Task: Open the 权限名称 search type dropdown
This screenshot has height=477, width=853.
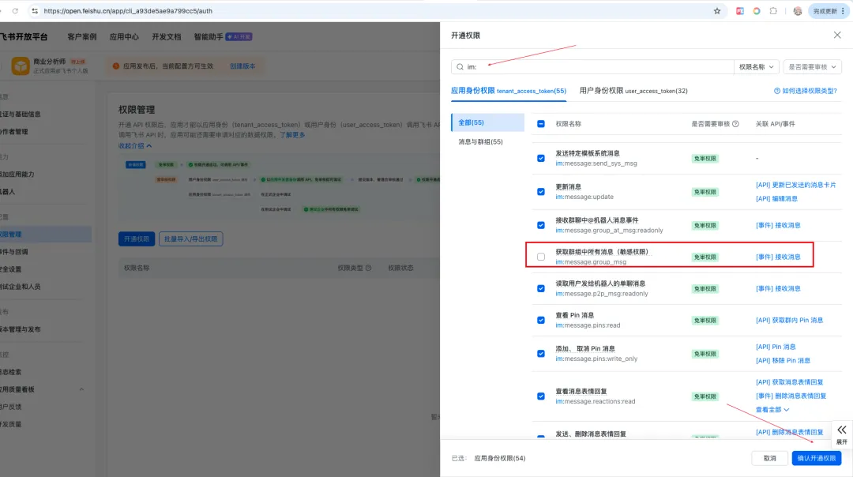Action: [x=756, y=67]
